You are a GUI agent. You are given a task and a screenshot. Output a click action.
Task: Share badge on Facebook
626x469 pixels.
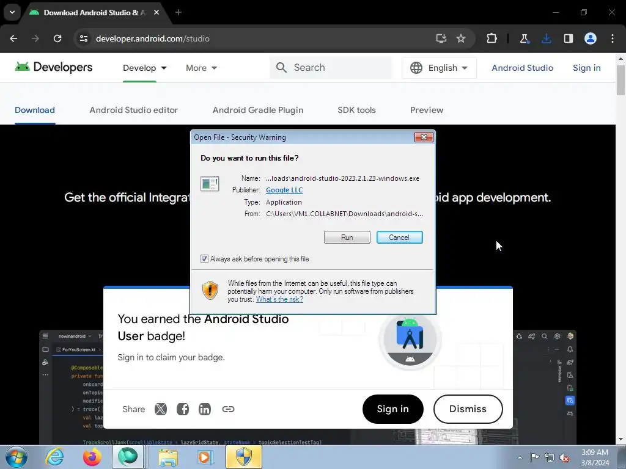pyautogui.click(x=183, y=409)
